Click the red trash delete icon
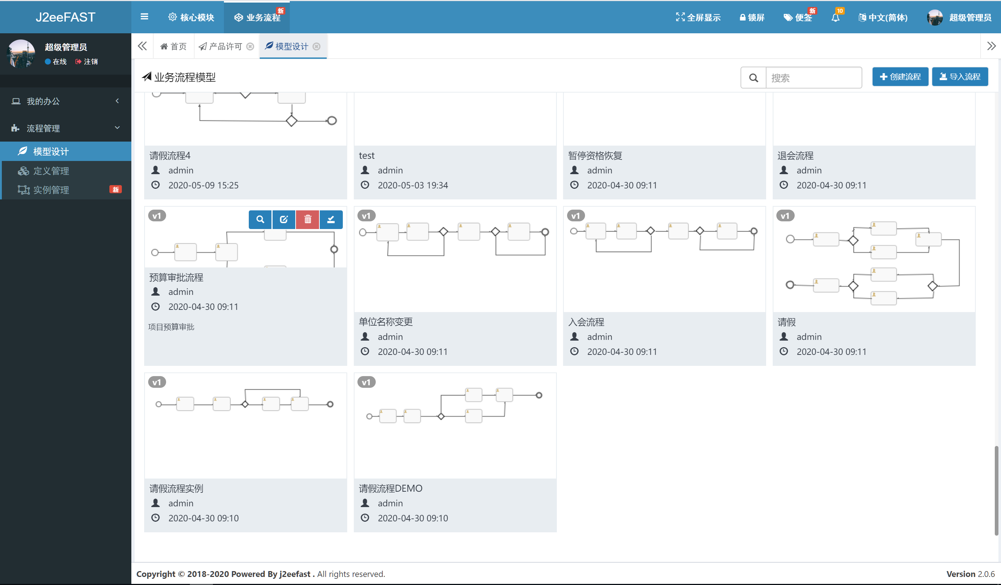 (307, 219)
